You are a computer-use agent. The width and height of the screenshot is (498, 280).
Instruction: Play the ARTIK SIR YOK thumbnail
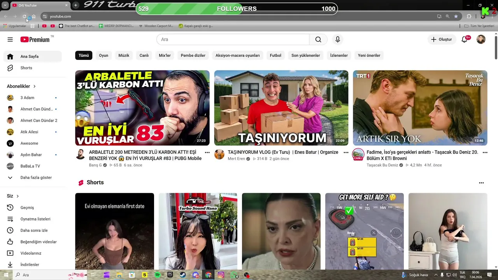pyautogui.click(x=420, y=108)
